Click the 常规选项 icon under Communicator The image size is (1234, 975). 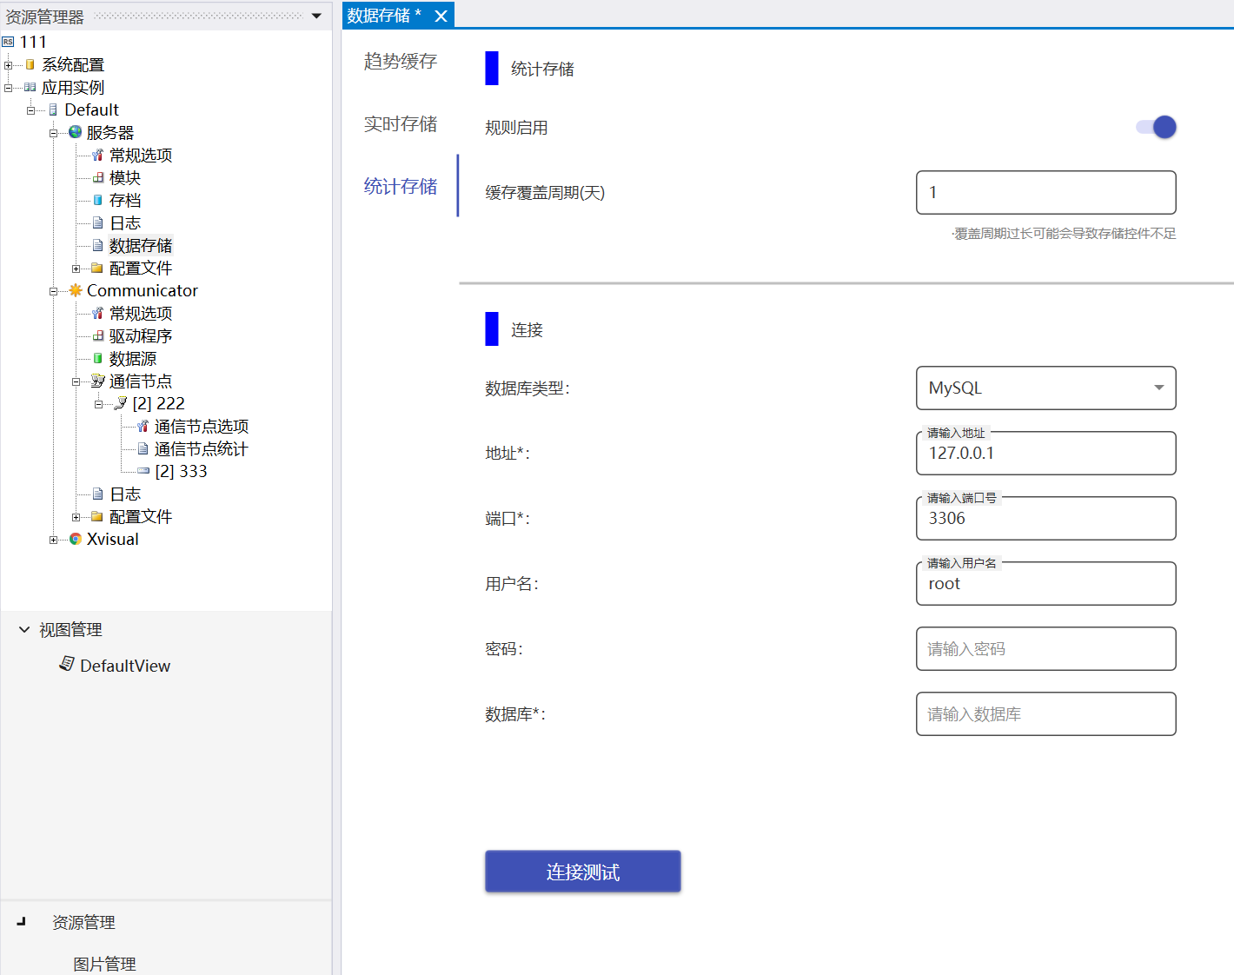click(98, 313)
